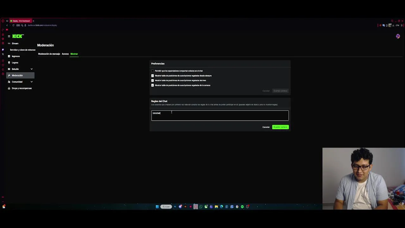The width and height of the screenshot is (405, 228).
Task: Click the Ingresos chart icon
Action: [9, 56]
